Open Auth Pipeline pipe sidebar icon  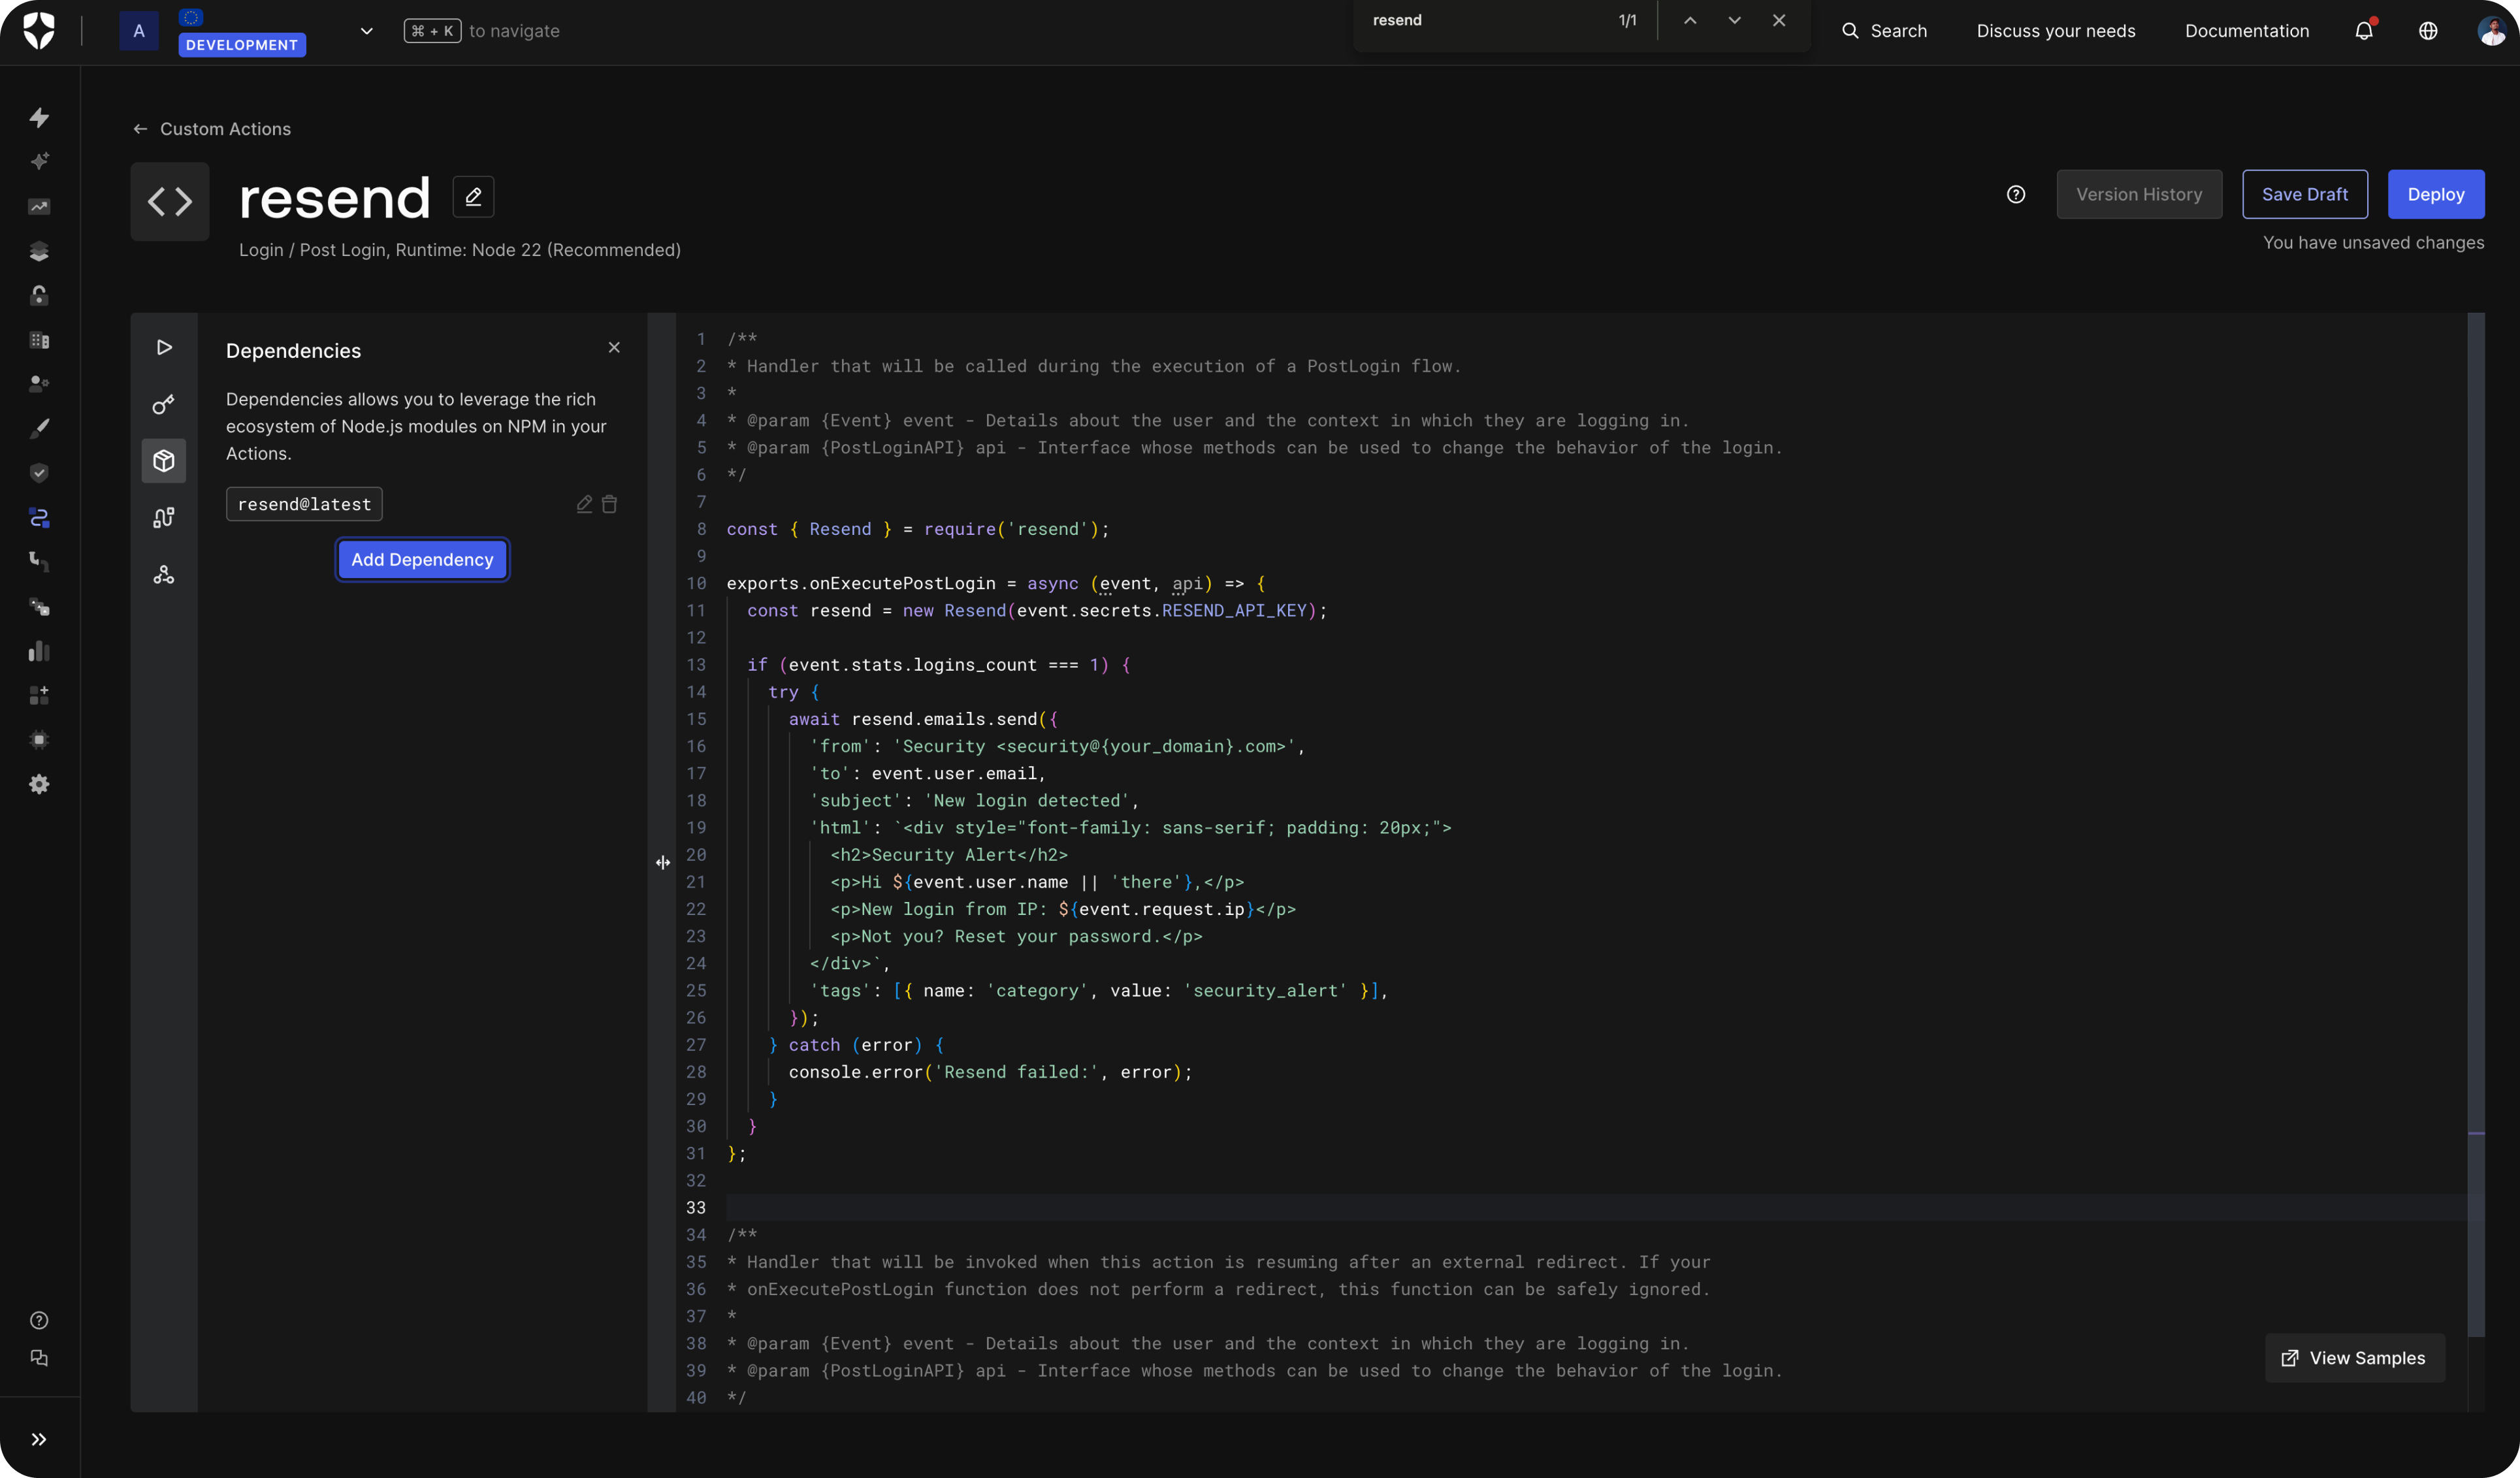pos(39,561)
